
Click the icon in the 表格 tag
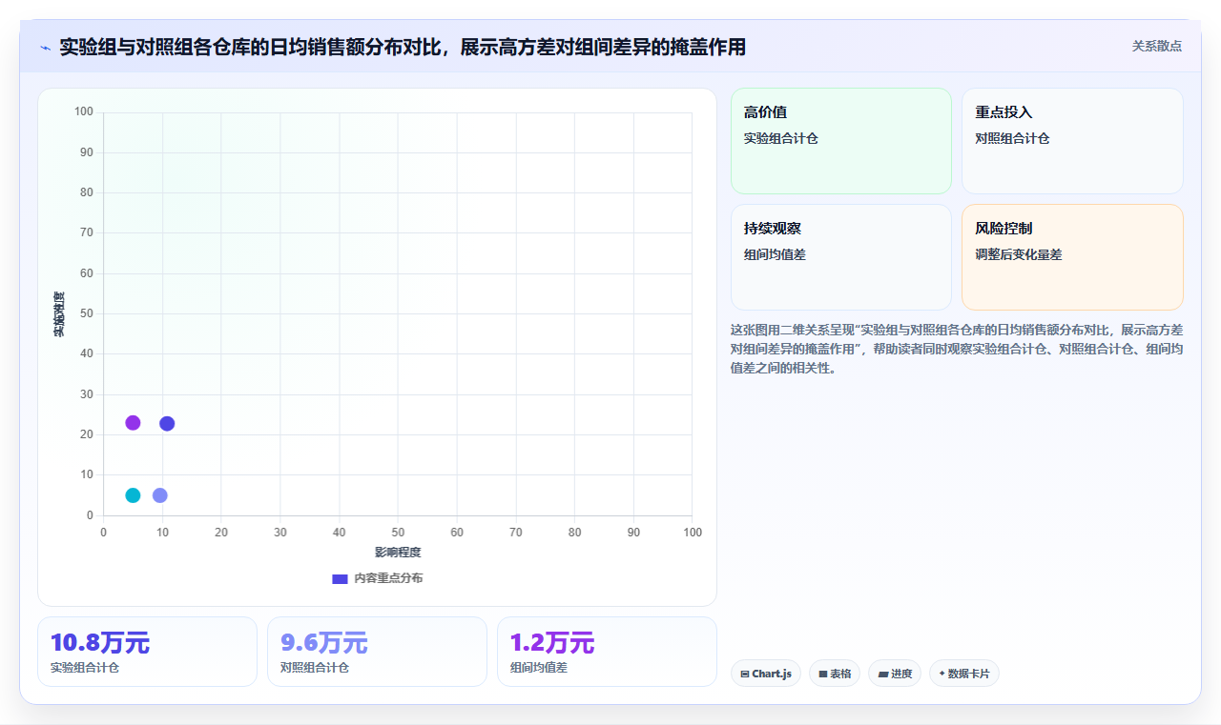point(822,675)
